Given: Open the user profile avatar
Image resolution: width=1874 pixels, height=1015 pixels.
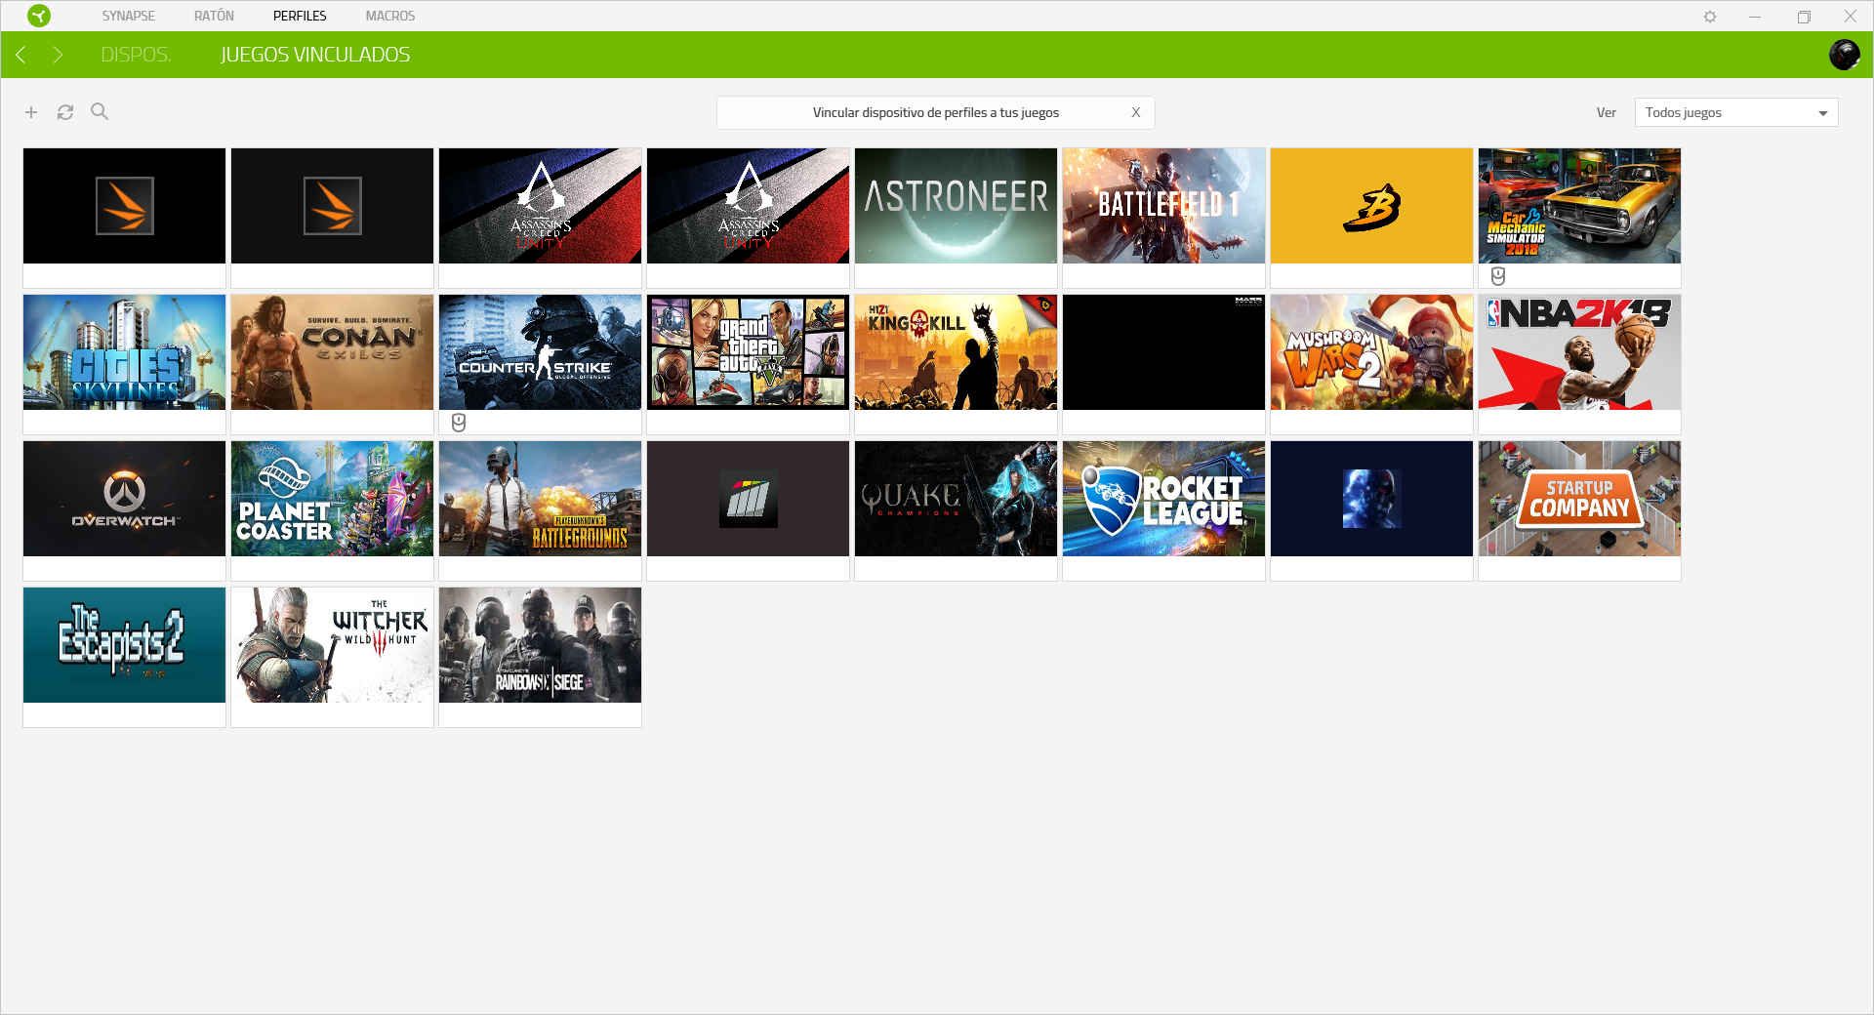Looking at the screenshot, I should [x=1844, y=55].
